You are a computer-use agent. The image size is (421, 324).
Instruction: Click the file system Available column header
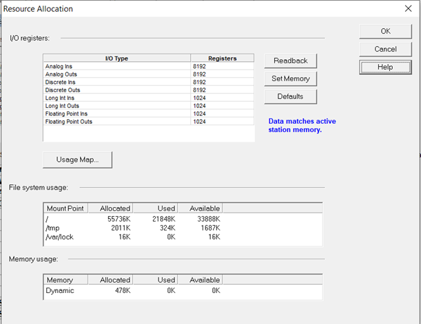[x=200, y=208]
